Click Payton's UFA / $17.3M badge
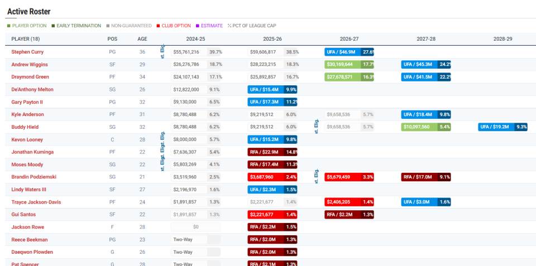The image size is (536, 266). [272, 102]
